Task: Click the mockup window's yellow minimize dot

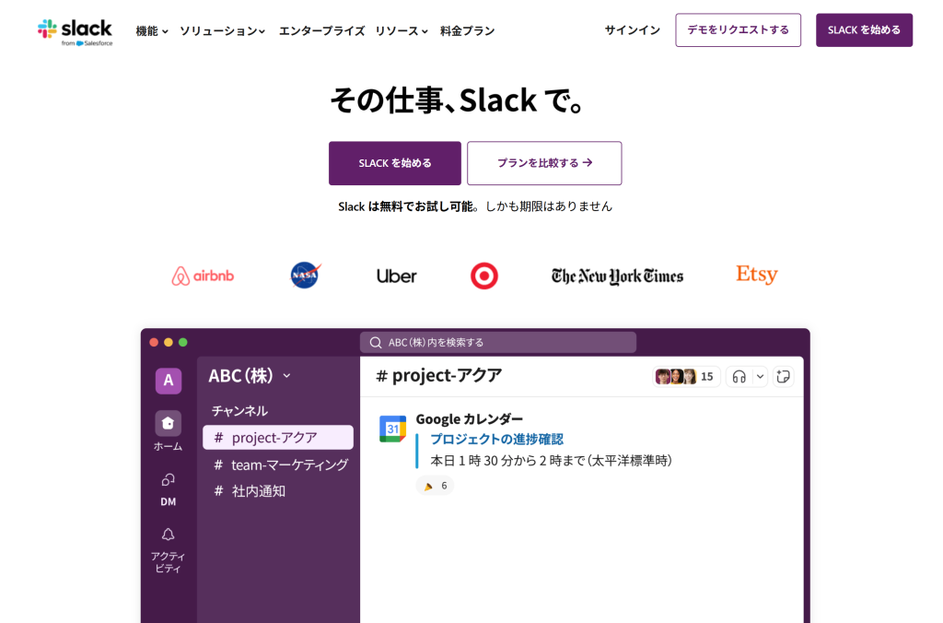Action: 169,343
